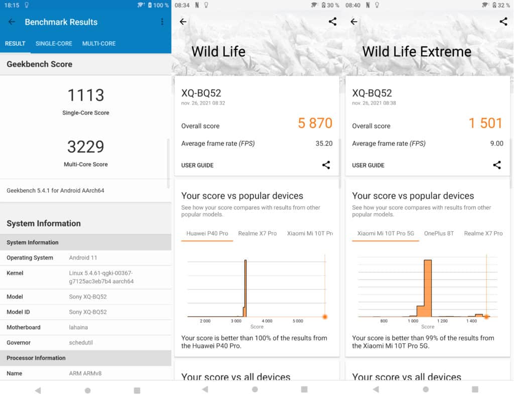
Task: Open USER GUIDE on the Wild Life Extreme card
Action: (x=368, y=165)
